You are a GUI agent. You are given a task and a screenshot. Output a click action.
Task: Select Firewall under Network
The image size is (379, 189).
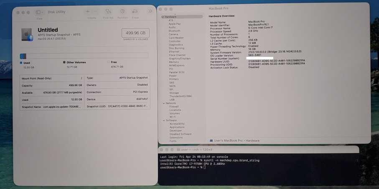tap(174, 107)
